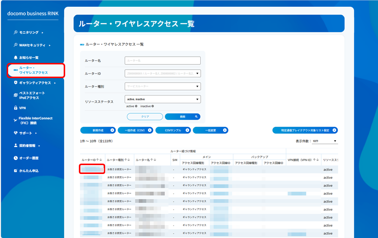The height and width of the screenshot is (238, 378).
Task: Click the person icon for 契約者情報
Action: coord(16,145)
